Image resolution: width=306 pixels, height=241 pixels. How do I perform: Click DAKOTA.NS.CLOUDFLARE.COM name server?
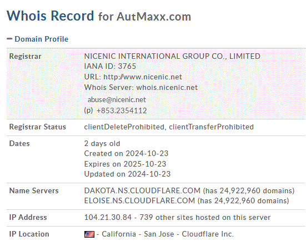142,190
